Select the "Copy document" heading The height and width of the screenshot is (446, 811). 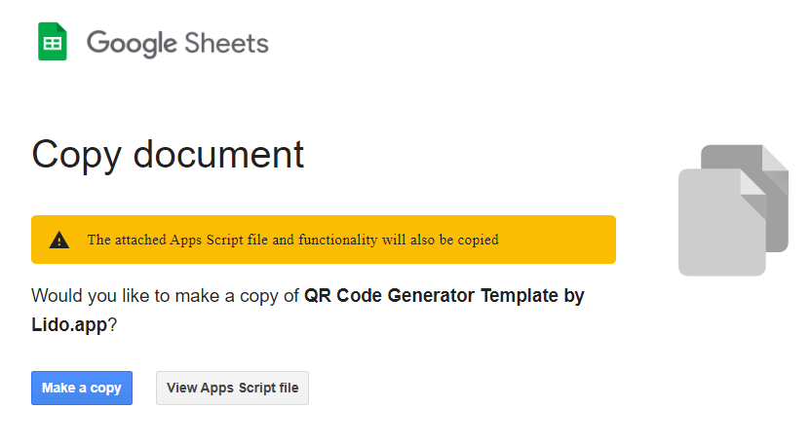(x=168, y=154)
